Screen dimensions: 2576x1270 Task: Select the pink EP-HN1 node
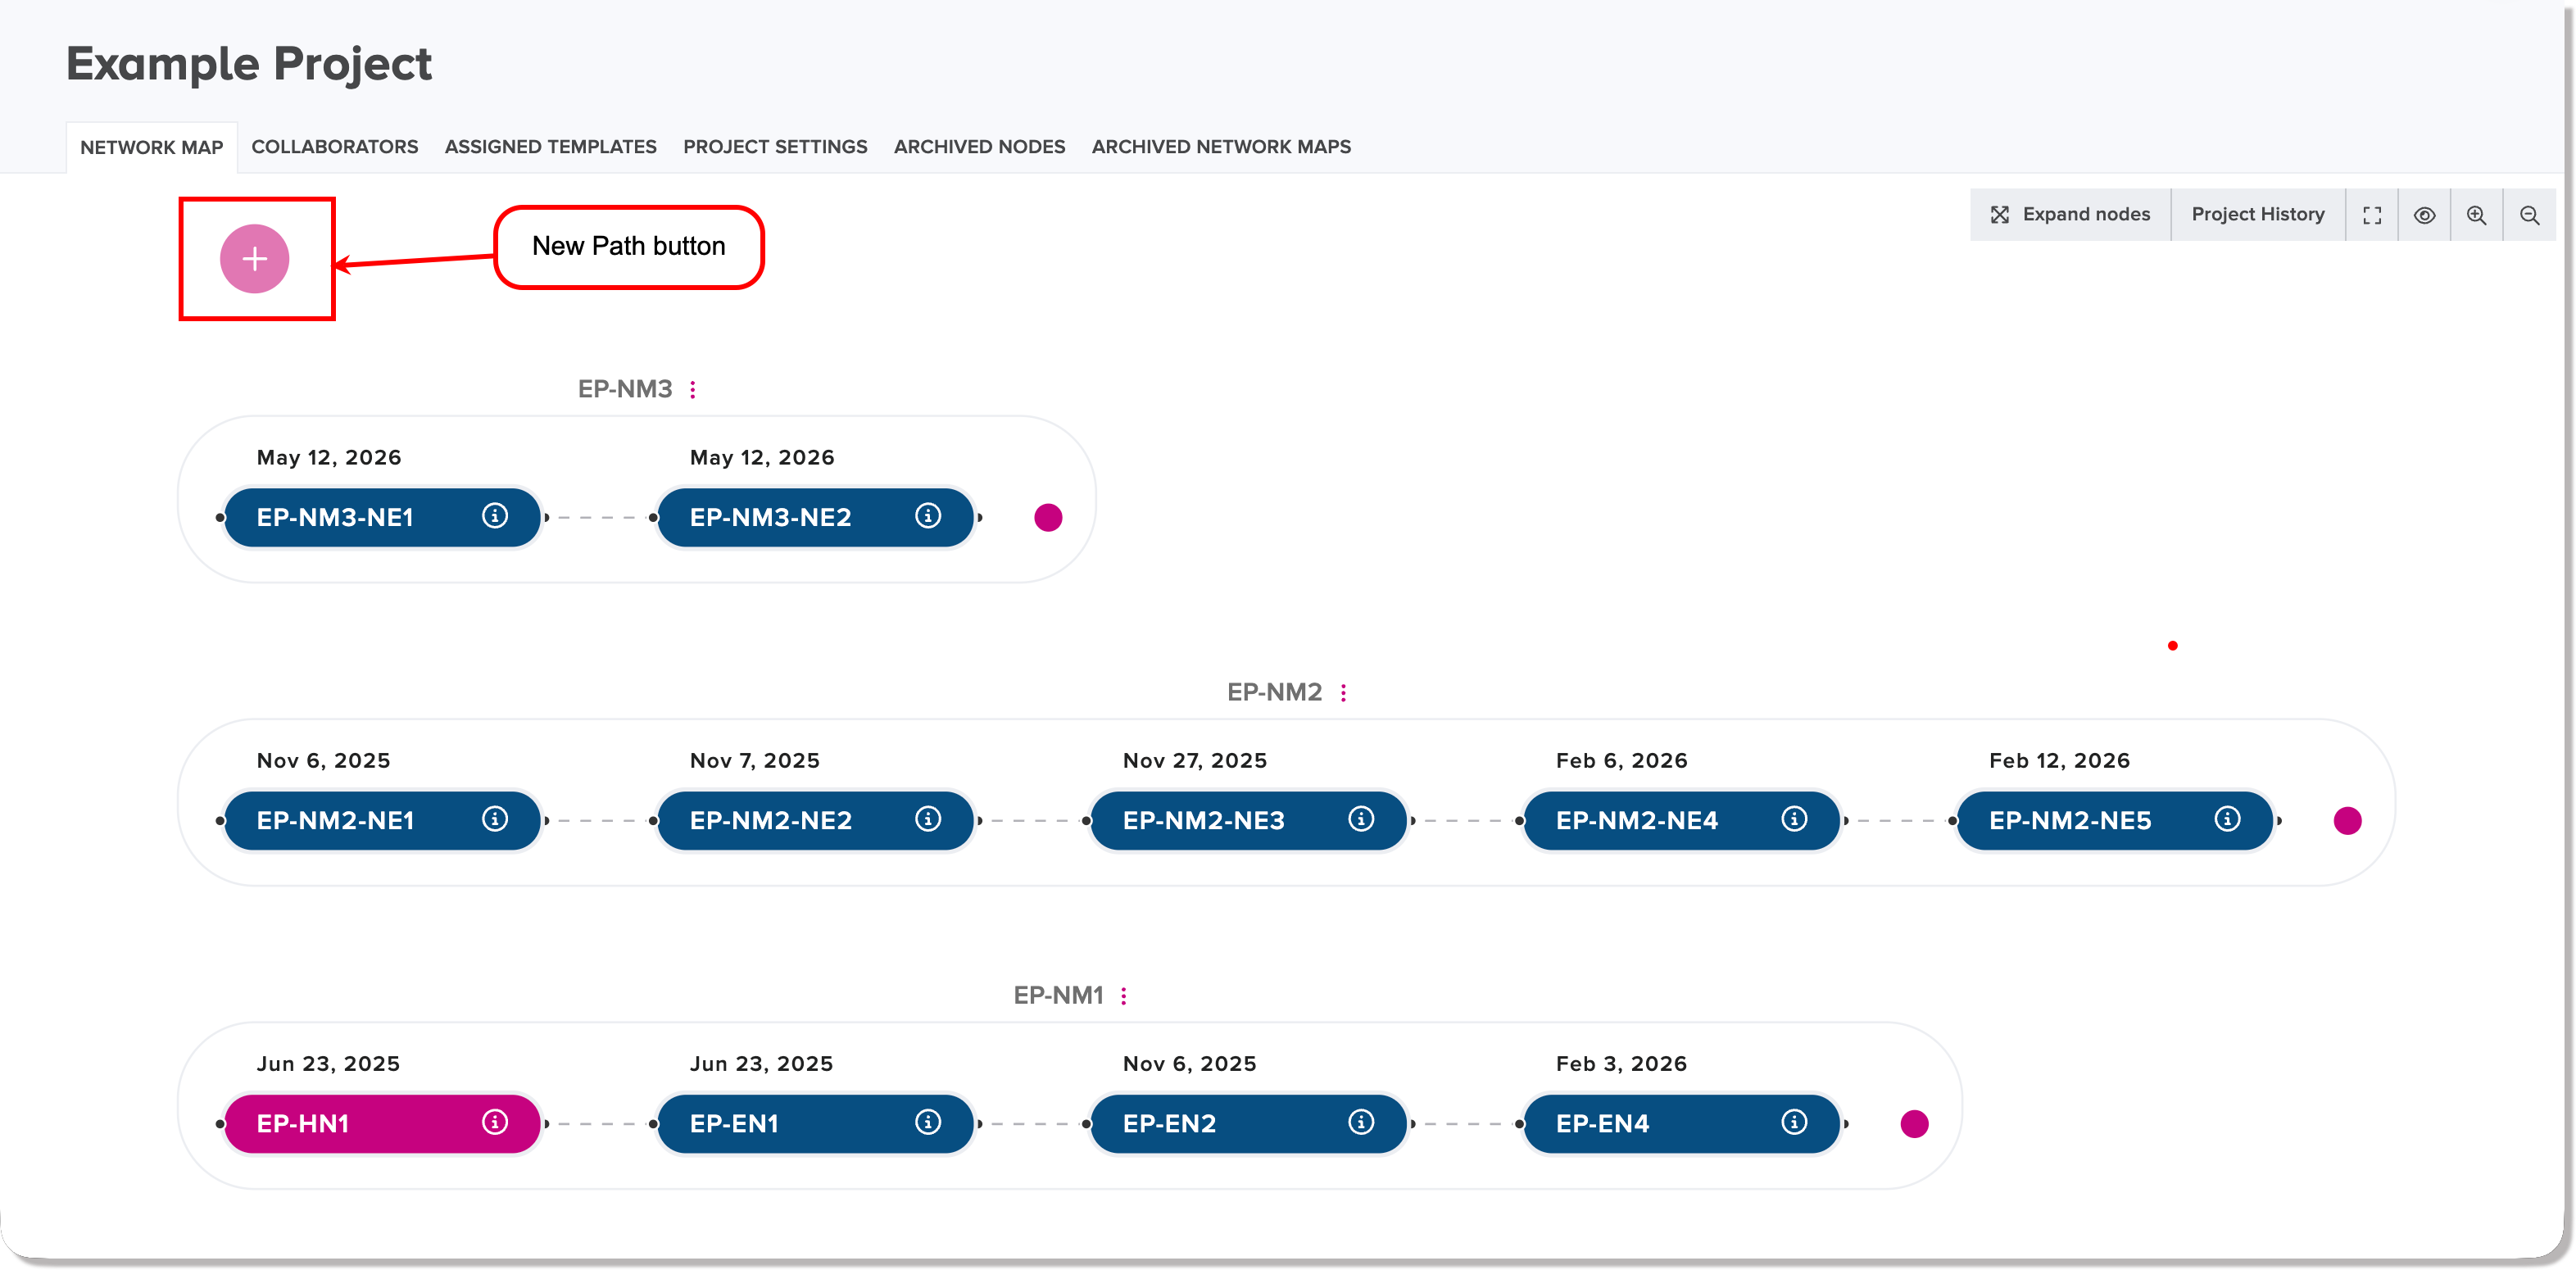click(383, 1123)
